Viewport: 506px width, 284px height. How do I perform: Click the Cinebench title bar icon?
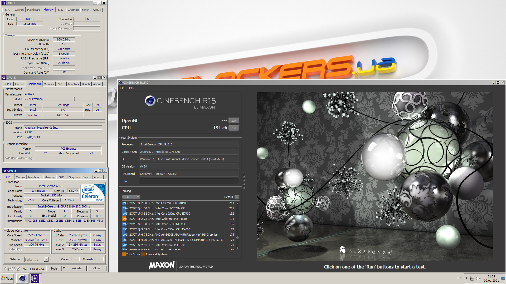121,83
